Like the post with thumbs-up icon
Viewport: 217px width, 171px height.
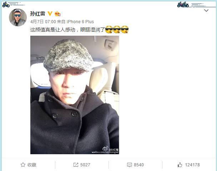click(180, 165)
